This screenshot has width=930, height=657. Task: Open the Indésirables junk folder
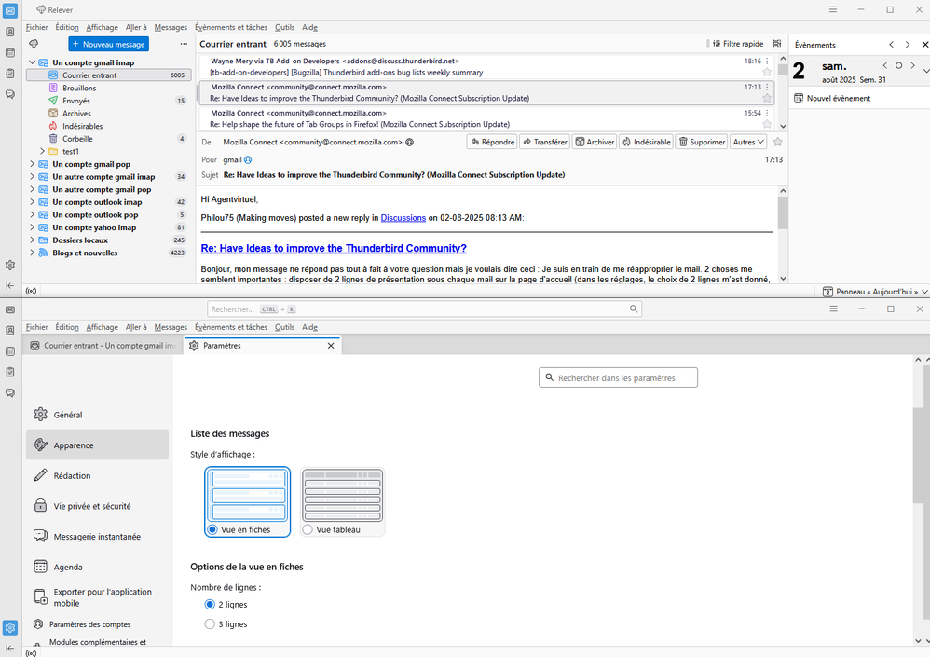point(82,126)
